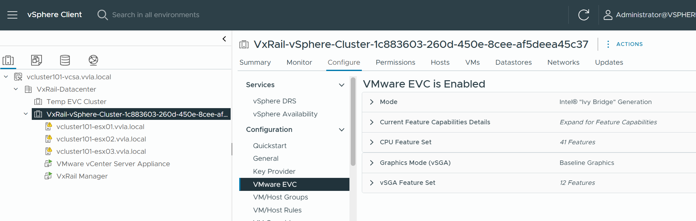Screen dimensions: 696x221
Task: Go to vSphere DRS settings
Action: [x=274, y=101]
